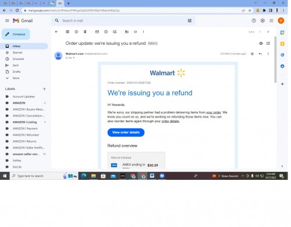
Task: Reply to the Walmart email
Action: [260, 54]
